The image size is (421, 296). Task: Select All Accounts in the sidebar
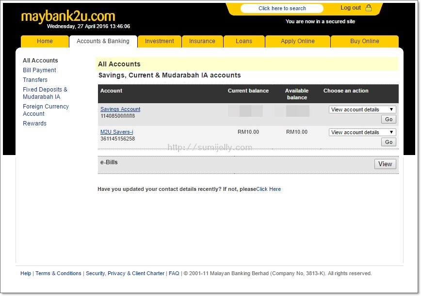pyautogui.click(x=40, y=61)
